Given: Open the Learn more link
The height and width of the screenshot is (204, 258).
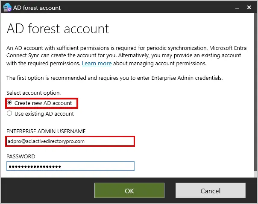Looking at the screenshot, I should click(97, 63).
